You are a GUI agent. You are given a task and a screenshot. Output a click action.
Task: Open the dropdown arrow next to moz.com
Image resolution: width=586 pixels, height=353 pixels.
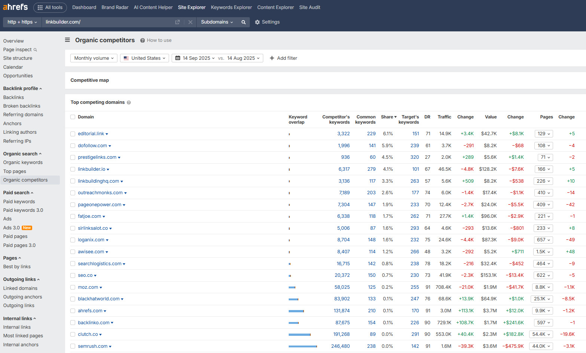coord(101,288)
